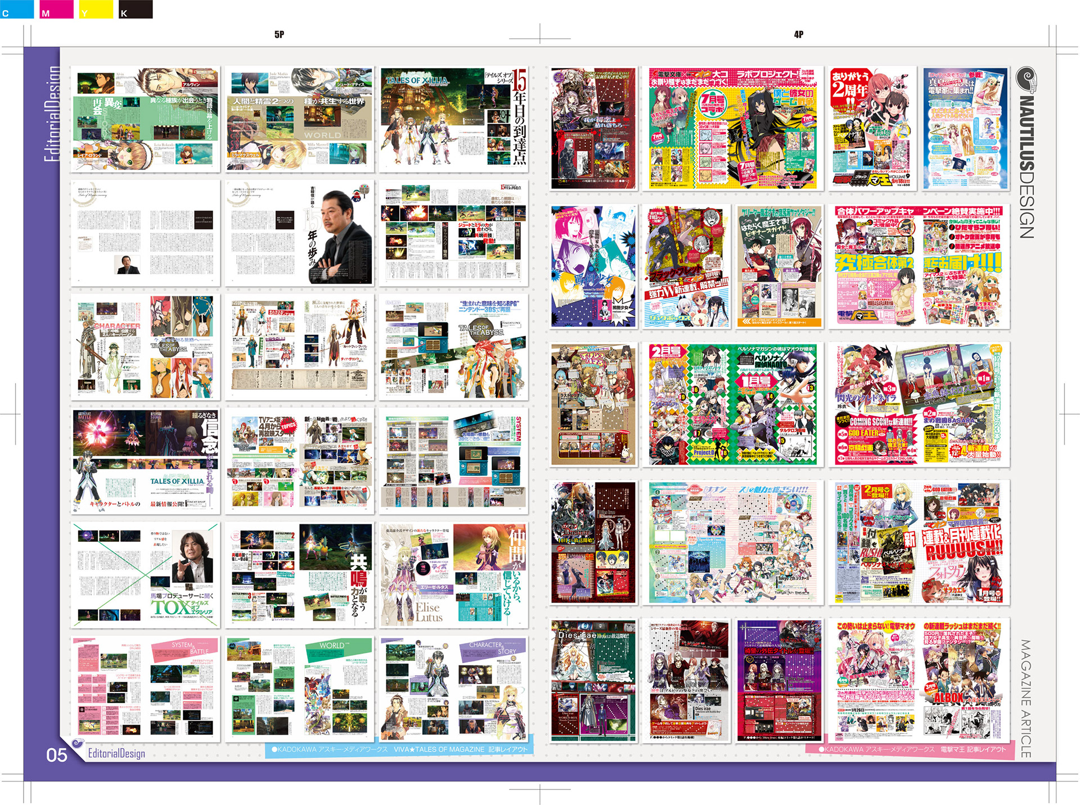Open the はたらく魔王さま beginner's guide page
1080x805 pixels.
click(779, 266)
